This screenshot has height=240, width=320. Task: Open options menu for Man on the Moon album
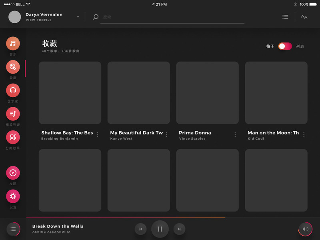pos(304,134)
